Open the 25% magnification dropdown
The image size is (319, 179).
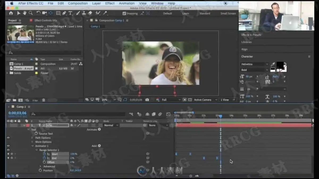(109, 100)
